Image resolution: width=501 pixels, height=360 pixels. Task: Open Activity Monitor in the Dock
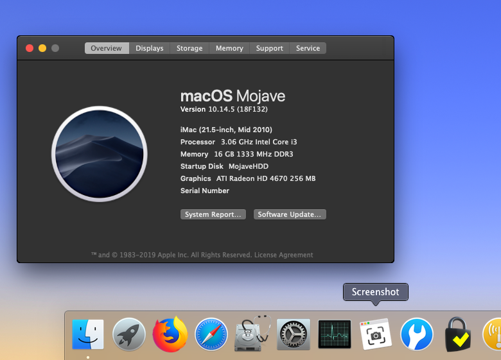[x=335, y=334]
